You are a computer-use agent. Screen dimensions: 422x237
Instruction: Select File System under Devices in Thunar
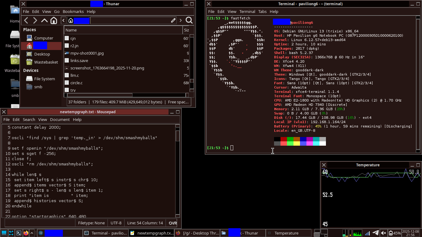(41, 79)
